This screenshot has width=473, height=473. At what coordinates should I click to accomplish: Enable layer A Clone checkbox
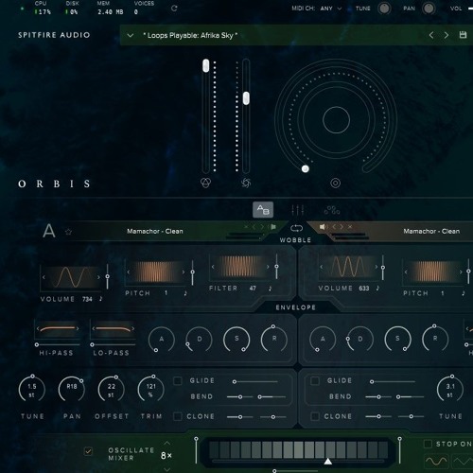pos(178,416)
